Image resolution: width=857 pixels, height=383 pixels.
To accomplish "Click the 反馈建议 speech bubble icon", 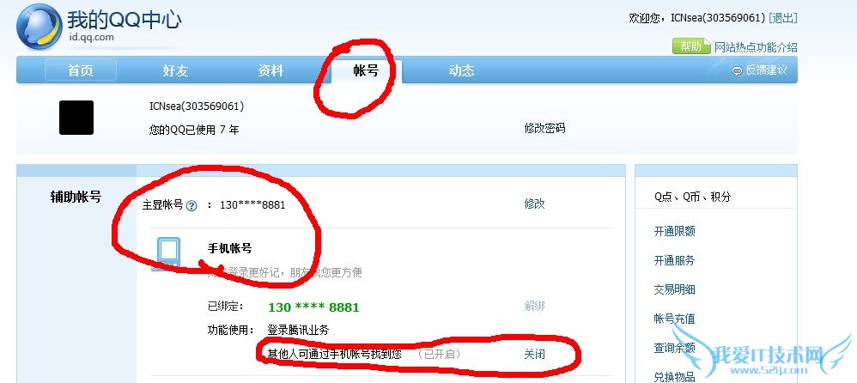I will click(737, 71).
